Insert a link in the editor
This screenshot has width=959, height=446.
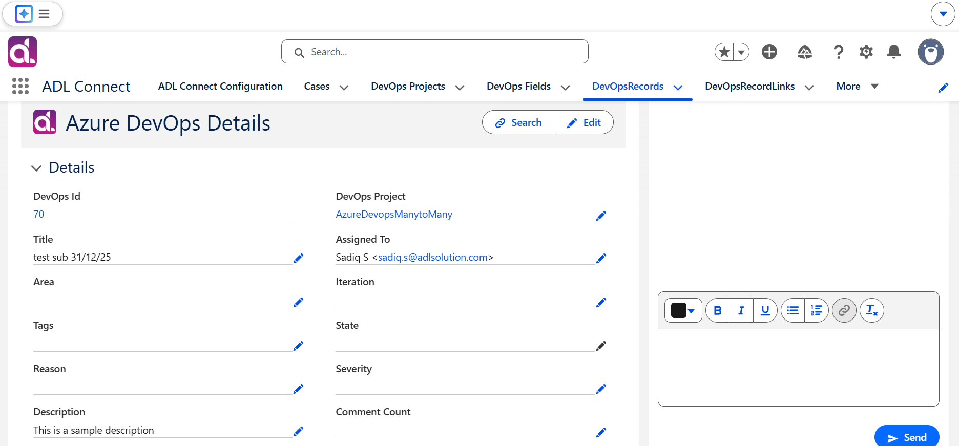(x=844, y=310)
